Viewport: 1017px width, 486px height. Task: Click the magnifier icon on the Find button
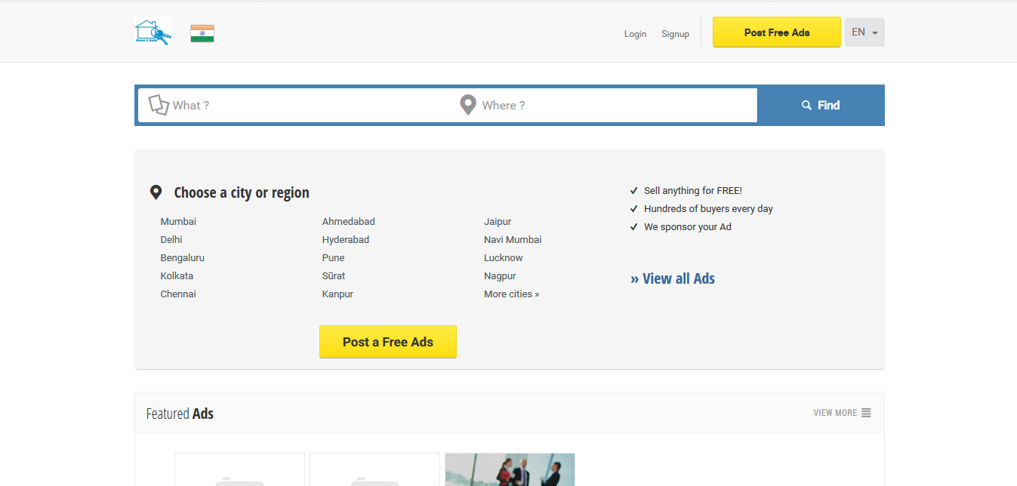tap(806, 105)
